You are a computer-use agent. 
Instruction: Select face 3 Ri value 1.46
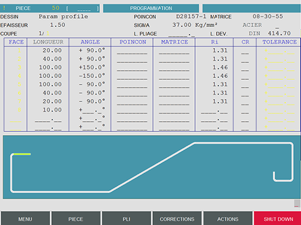pyautogui.click(x=220, y=67)
